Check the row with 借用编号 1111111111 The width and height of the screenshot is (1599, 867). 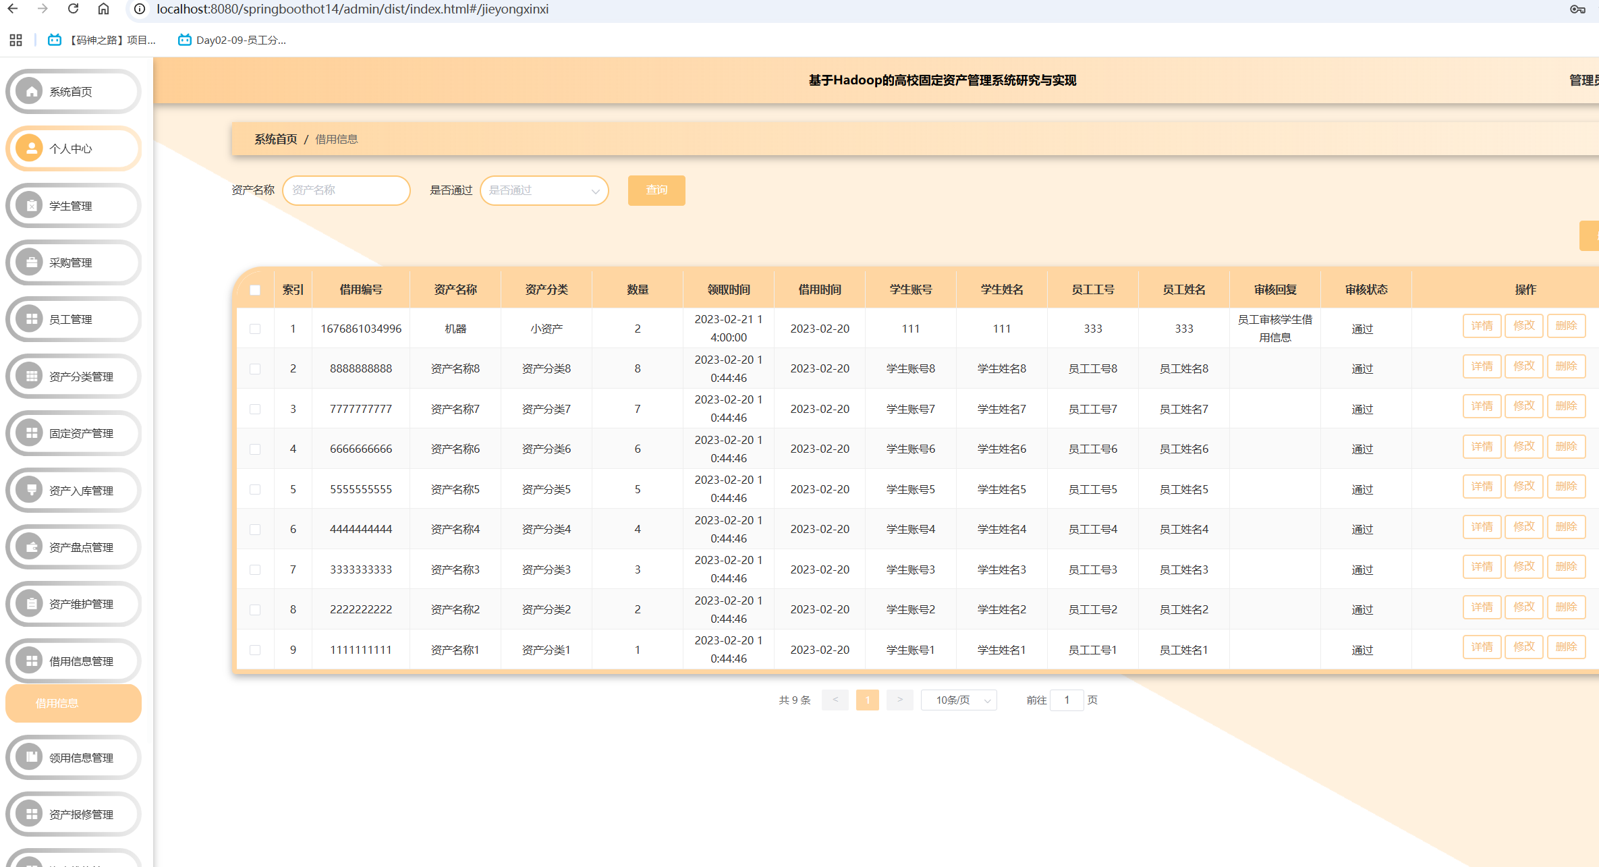click(x=255, y=650)
